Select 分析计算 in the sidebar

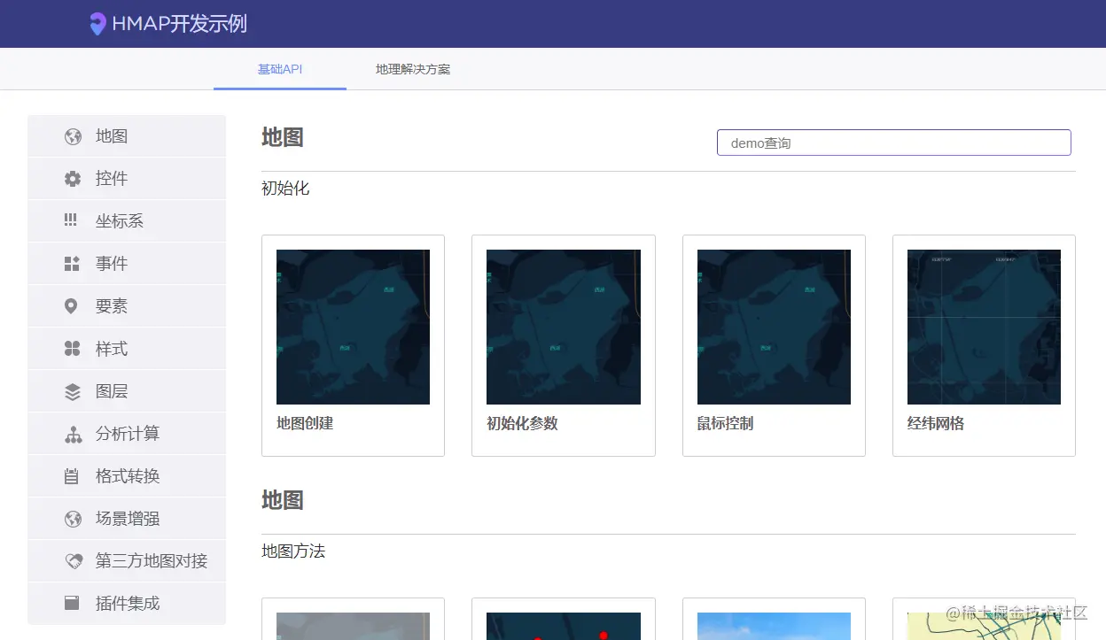pos(127,434)
